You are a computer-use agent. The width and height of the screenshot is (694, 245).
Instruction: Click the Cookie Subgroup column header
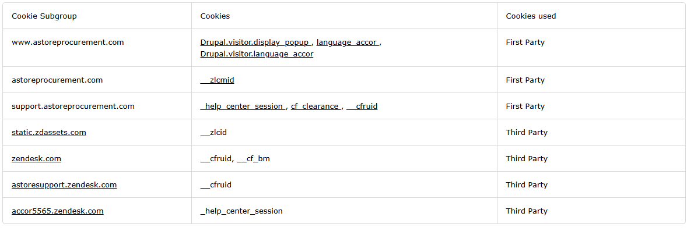(44, 16)
